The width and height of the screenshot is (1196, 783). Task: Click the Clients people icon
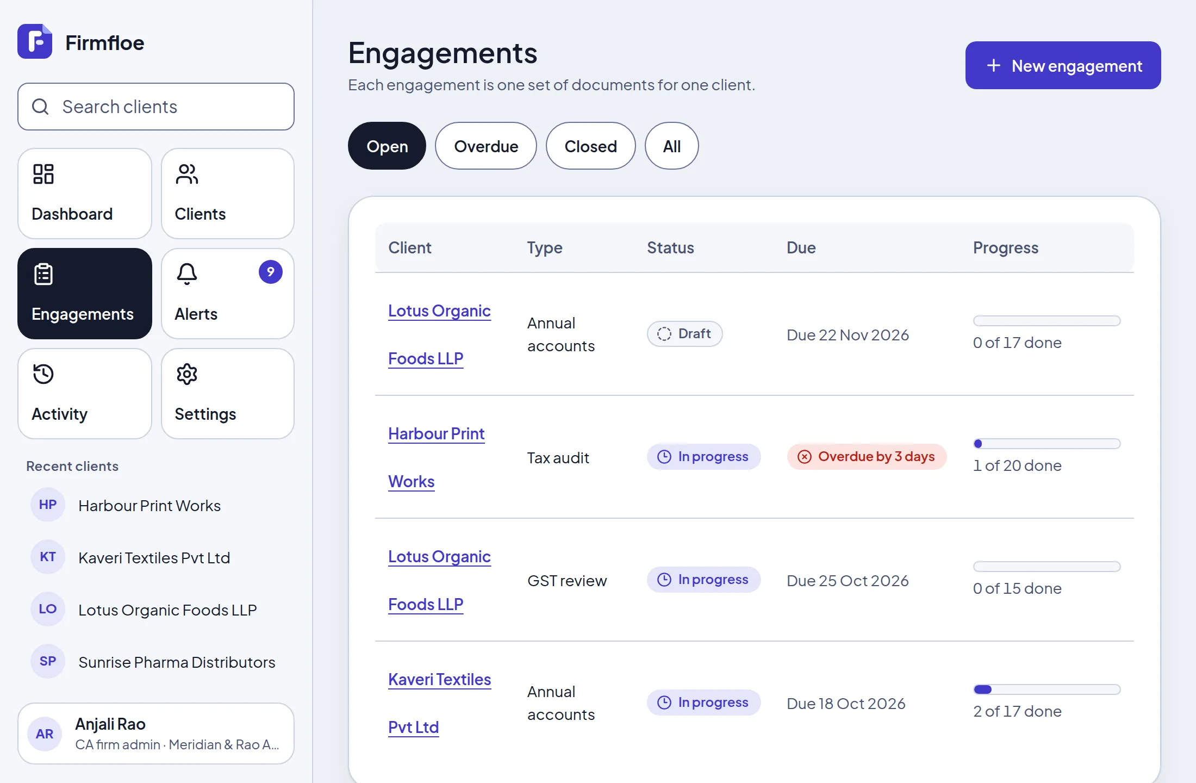(186, 174)
